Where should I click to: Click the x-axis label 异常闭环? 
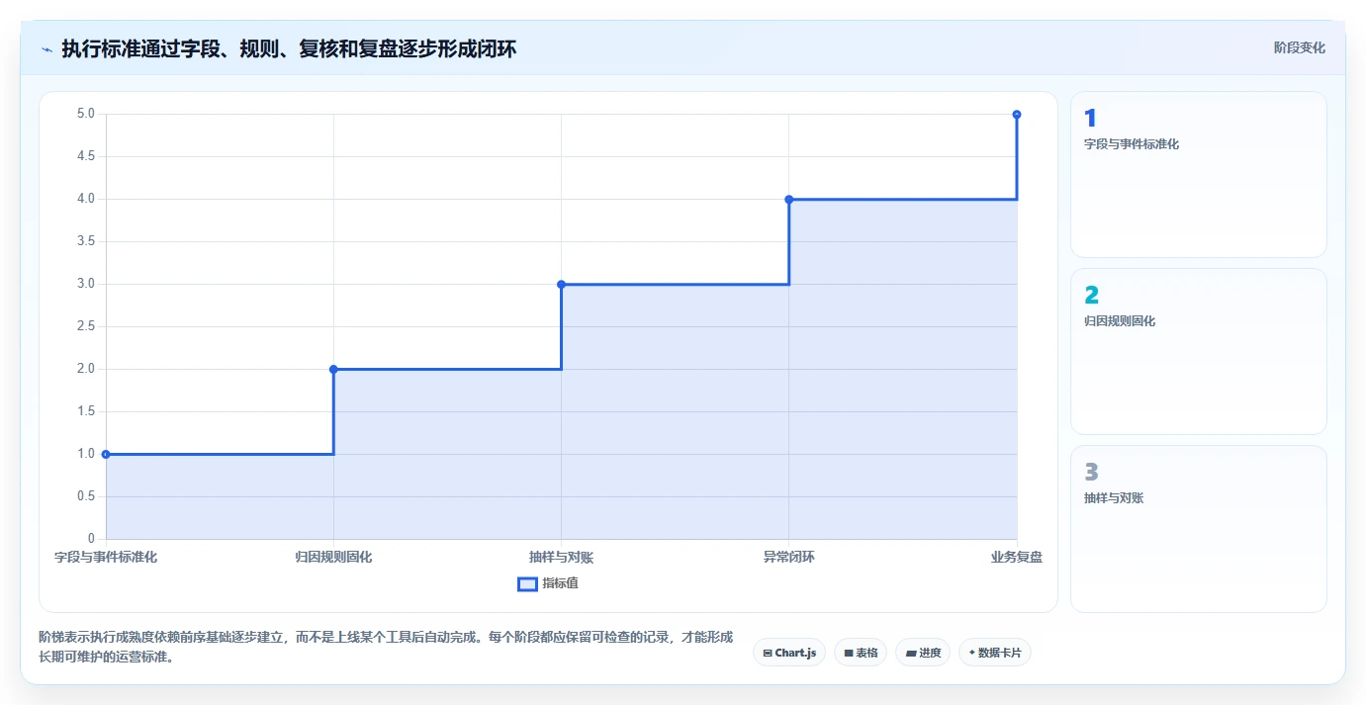tap(788, 557)
